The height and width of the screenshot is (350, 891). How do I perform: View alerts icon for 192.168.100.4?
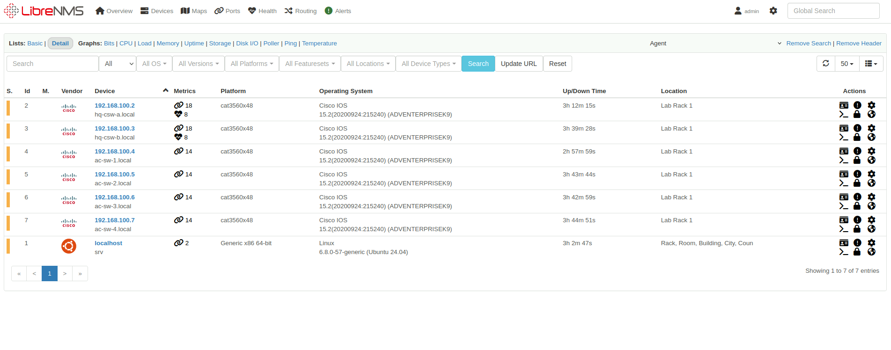[x=857, y=151]
